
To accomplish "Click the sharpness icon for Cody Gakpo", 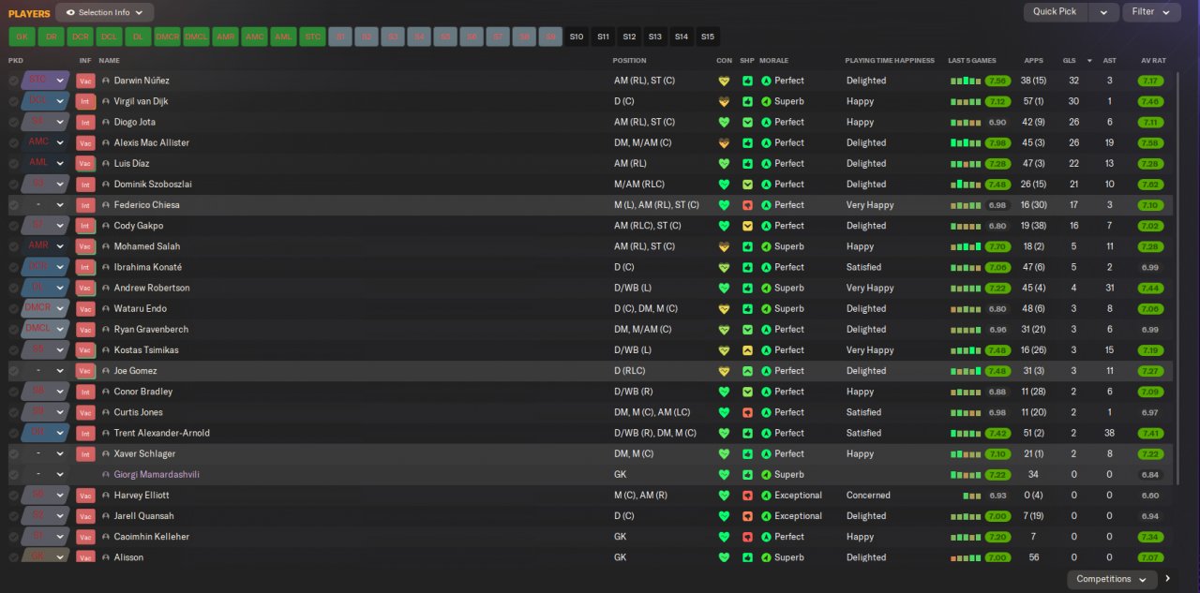I will point(747,226).
